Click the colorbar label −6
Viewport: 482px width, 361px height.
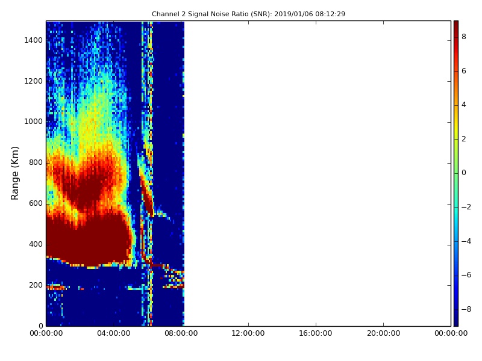click(466, 275)
